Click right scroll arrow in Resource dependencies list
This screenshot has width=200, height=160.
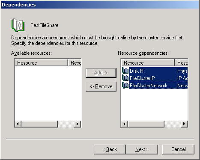click(184, 124)
